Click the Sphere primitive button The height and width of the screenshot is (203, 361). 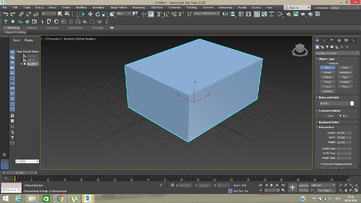coord(327,72)
